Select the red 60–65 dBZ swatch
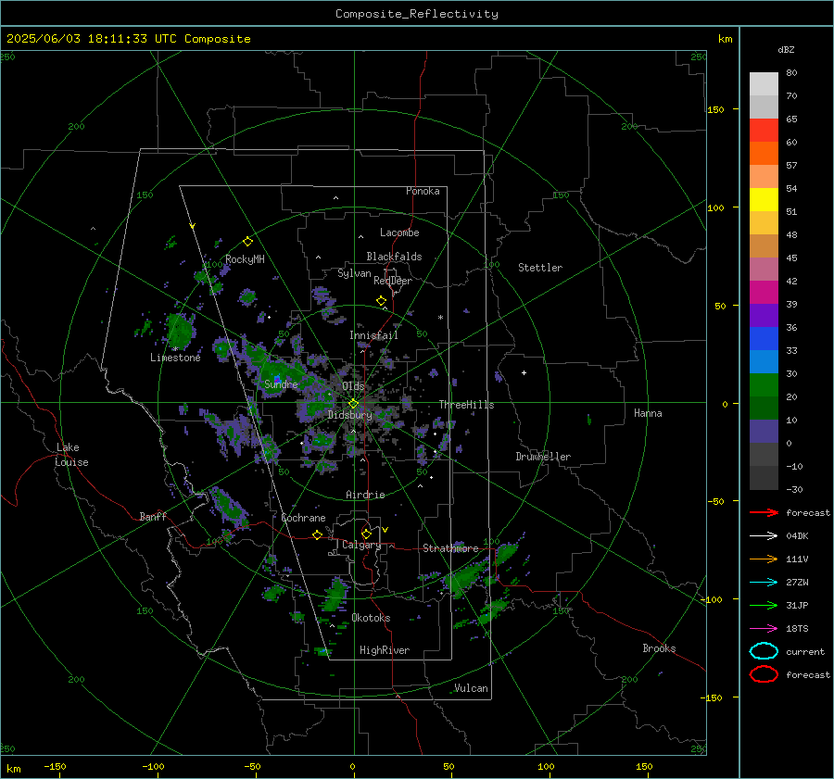Image resolution: width=834 pixels, height=779 pixels. [764, 130]
